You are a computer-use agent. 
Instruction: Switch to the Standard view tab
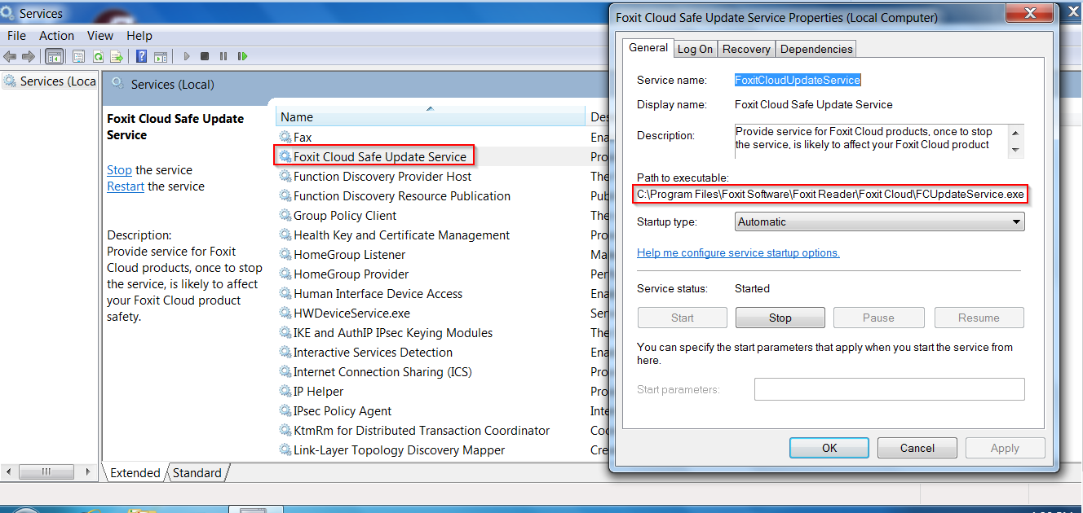(197, 473)
